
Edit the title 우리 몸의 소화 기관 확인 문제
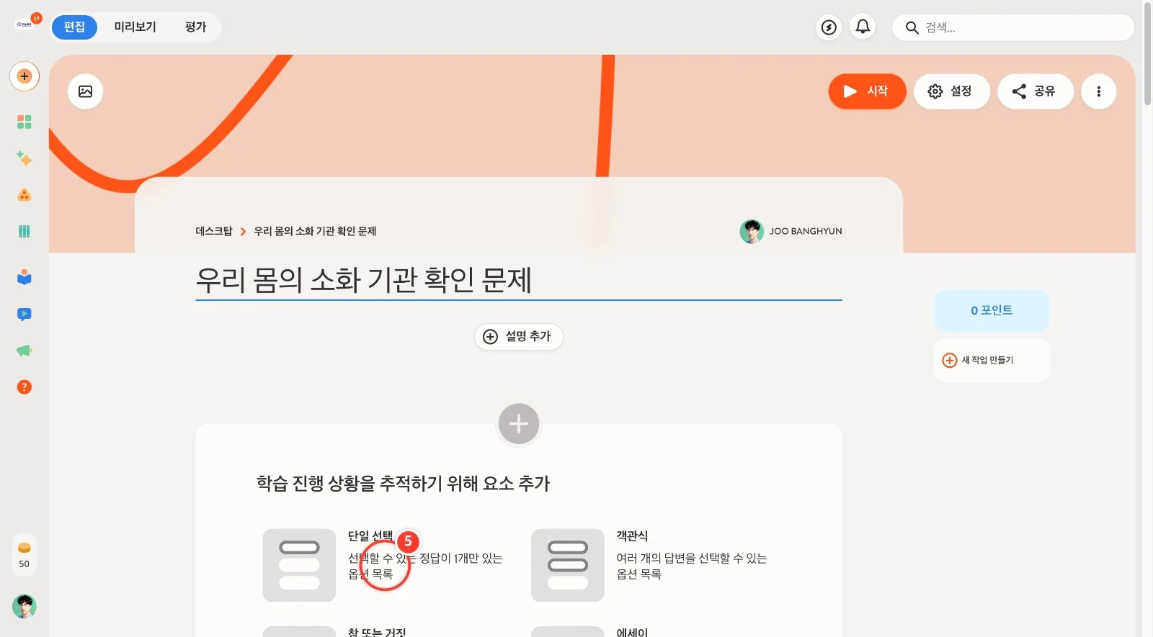coord(518,280)
